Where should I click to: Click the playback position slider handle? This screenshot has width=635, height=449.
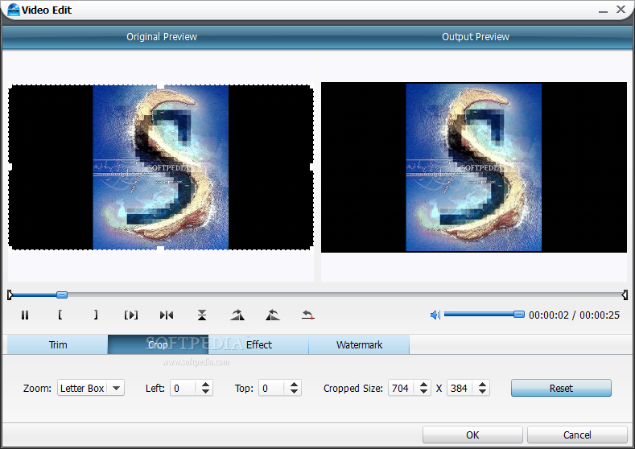(x=61, y=295)
